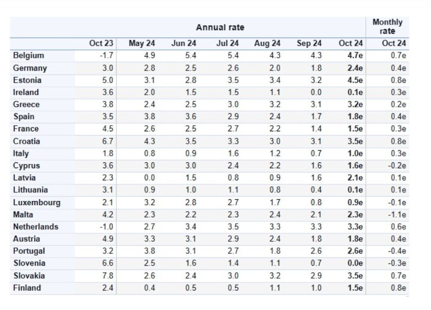This screenshot has width=431, height=310.
Task: Select Malta's monthly rate -1.1e
Action: point(397,214)
